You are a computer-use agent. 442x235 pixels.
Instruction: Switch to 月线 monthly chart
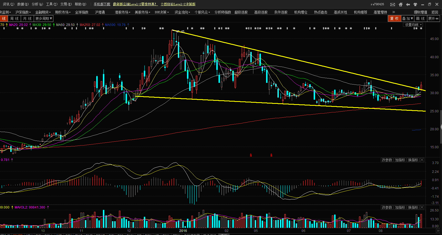point(27,19)
